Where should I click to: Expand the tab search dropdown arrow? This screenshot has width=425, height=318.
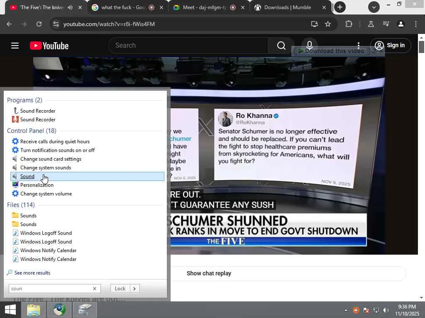(374, 7)
